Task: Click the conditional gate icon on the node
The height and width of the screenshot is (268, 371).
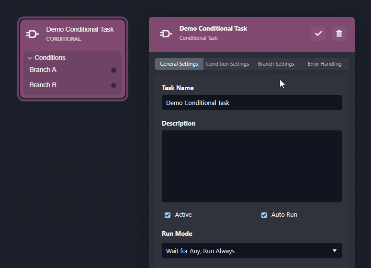Action: [x=33, y=34]
